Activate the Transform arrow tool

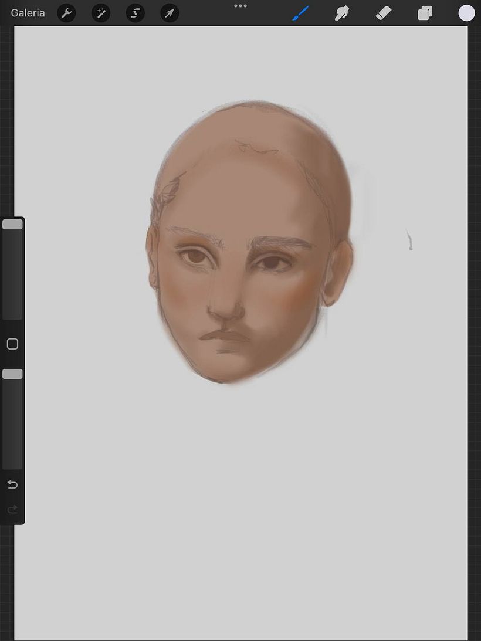170,13
